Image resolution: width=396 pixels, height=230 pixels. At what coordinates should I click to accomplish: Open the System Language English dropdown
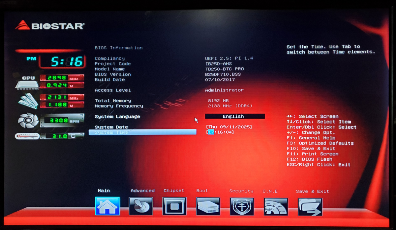pyautogui.click(x=235, y=116)
